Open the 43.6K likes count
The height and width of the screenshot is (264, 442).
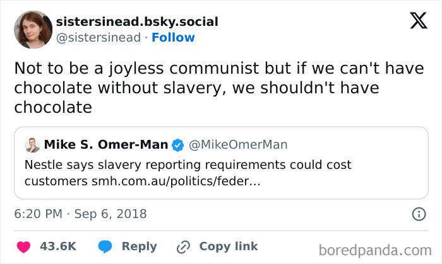(58, 246)
